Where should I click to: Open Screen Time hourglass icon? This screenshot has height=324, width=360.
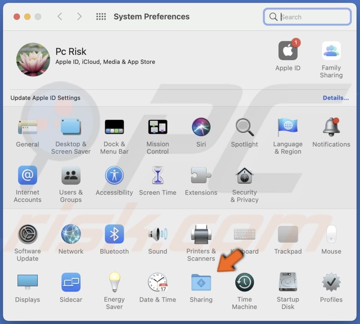point(158,176)
